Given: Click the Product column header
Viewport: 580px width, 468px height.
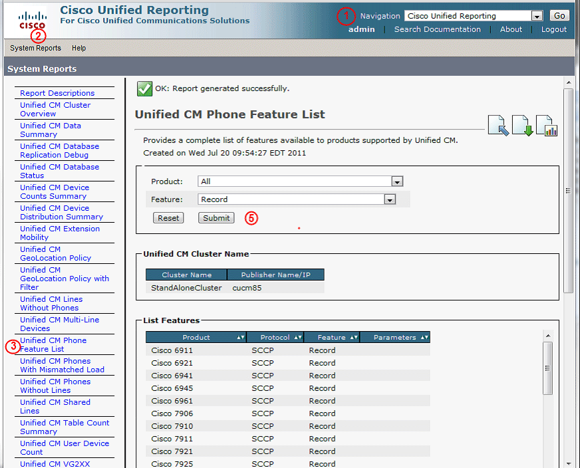Looking at the screenshot, I should pos(196,337).
